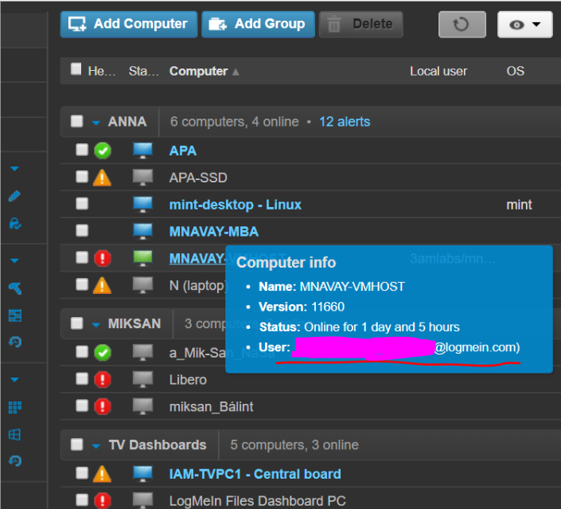Click the sidebar user check icon
Screen dimensions: 561x509
pos(14,224)
